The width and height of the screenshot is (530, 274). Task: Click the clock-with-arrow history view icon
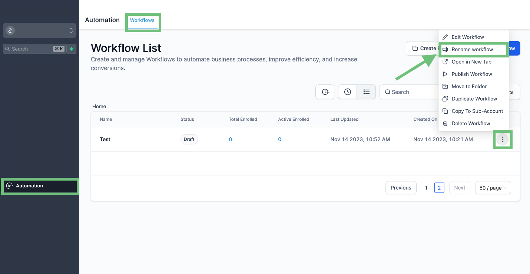(x=325, y=92)
